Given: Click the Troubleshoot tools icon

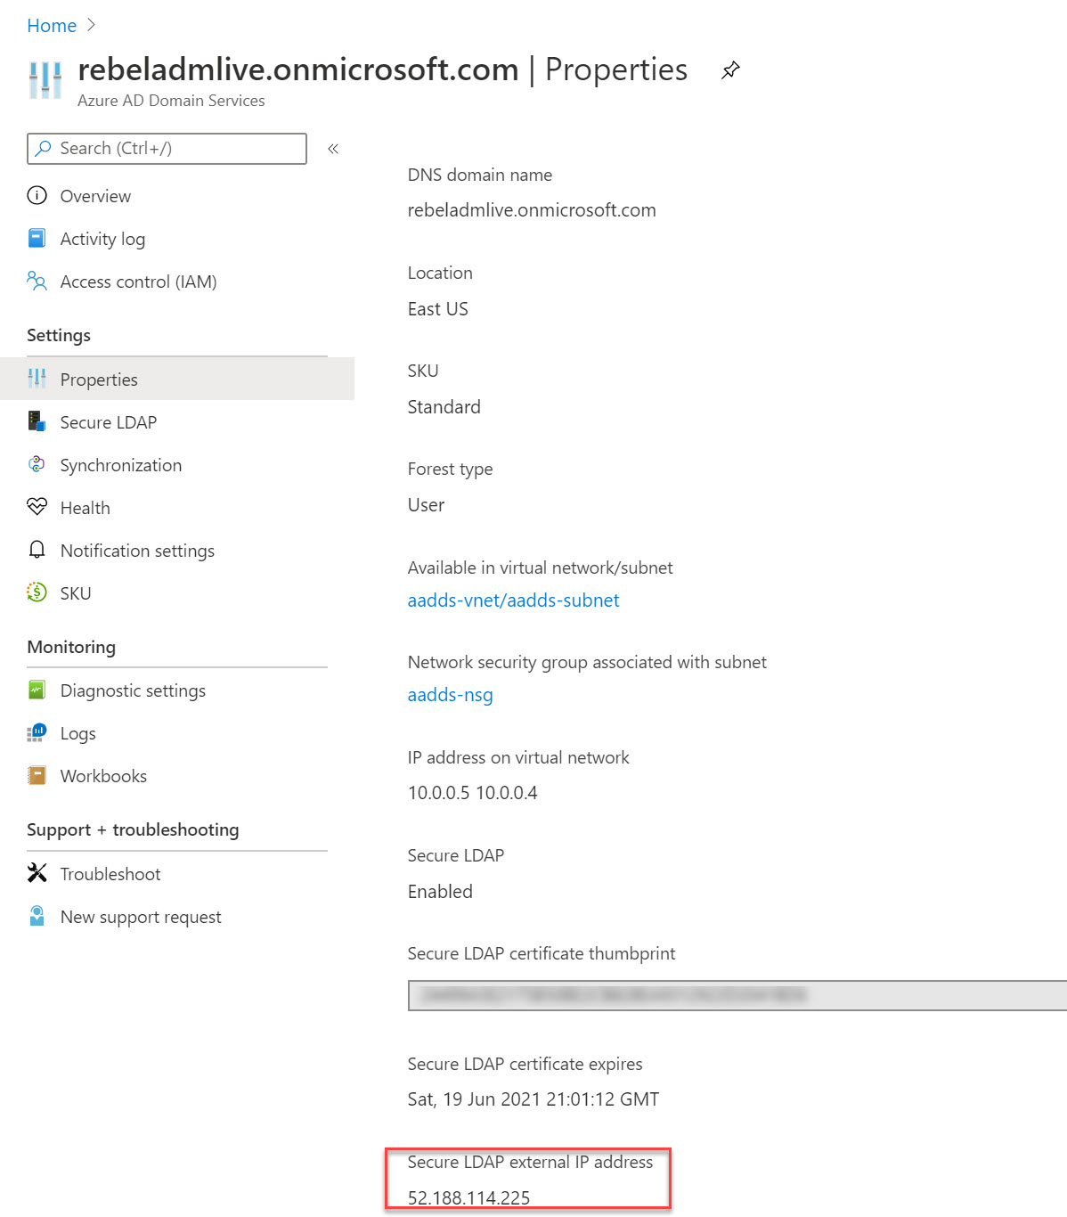Looking at the screenshot, I should click(37, 873).
